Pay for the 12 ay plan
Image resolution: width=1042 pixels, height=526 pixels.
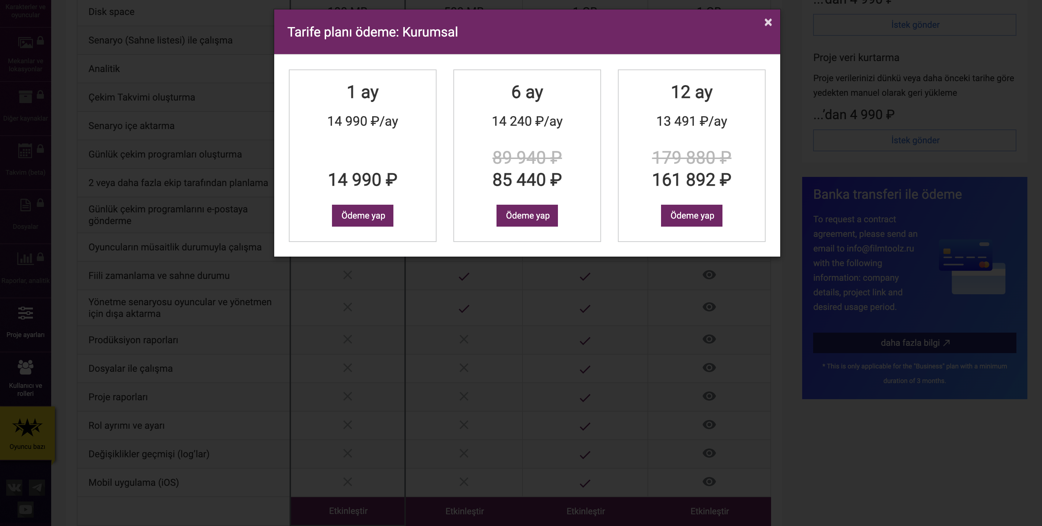tap(691, 216)
